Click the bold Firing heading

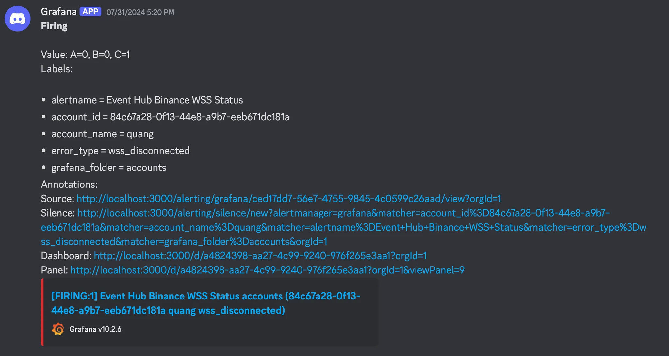(54, 26)
